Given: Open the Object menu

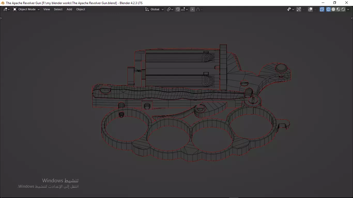Looking at the screenshot, I should tap(81, 9).
